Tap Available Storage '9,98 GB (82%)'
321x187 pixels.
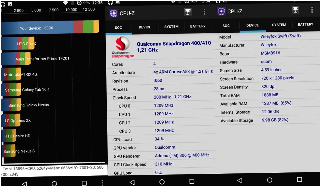pos(275,120)
